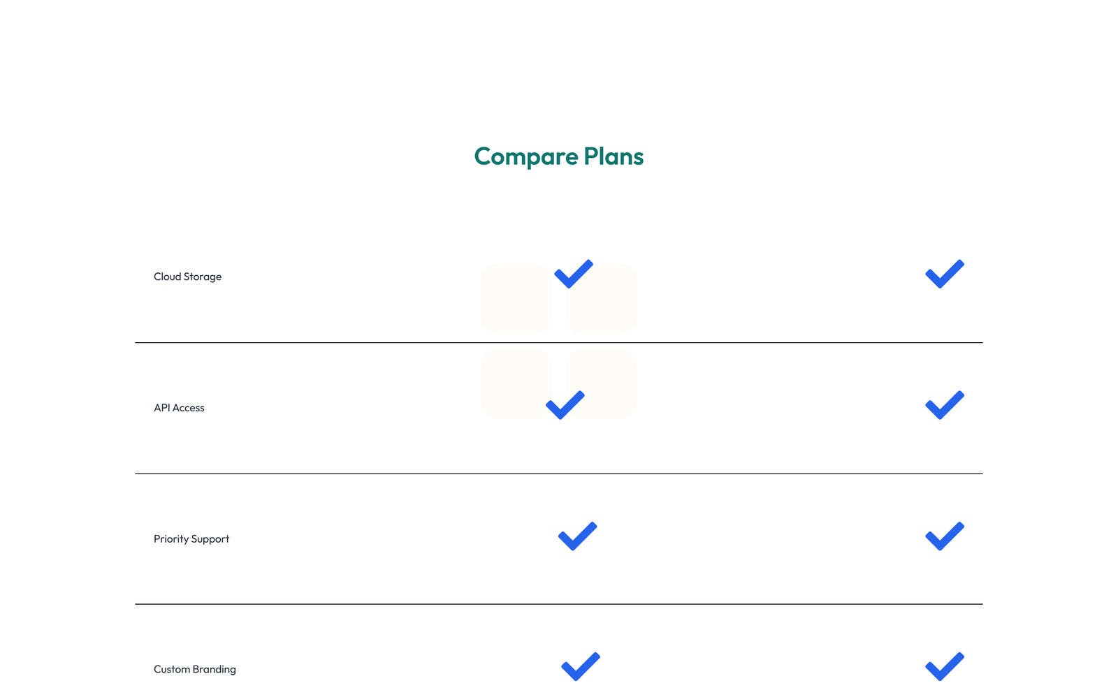This screenshot has width=1118, height=683.
Task: Select the Custom Branding checkmark in middle column
Action: [580, 666]
